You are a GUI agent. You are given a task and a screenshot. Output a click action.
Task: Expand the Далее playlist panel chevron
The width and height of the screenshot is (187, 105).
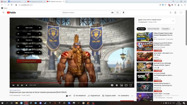173,21
